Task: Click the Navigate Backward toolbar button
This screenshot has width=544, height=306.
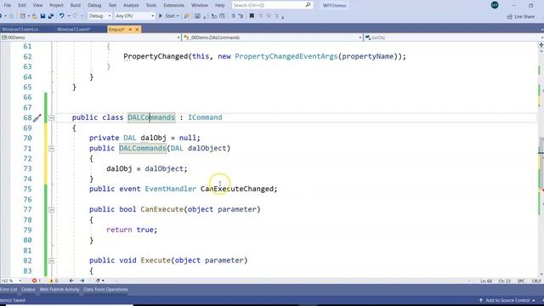Action: (x=2, y=16)
